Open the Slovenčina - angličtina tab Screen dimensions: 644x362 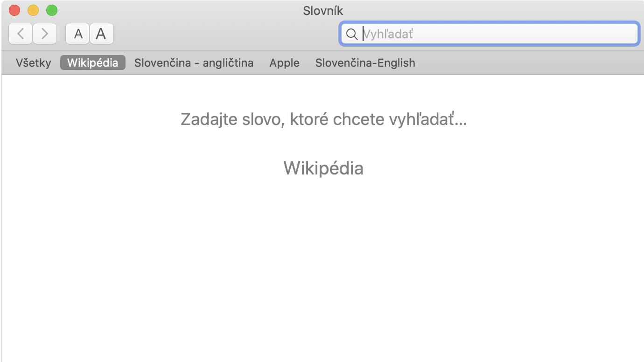point(194,63)
